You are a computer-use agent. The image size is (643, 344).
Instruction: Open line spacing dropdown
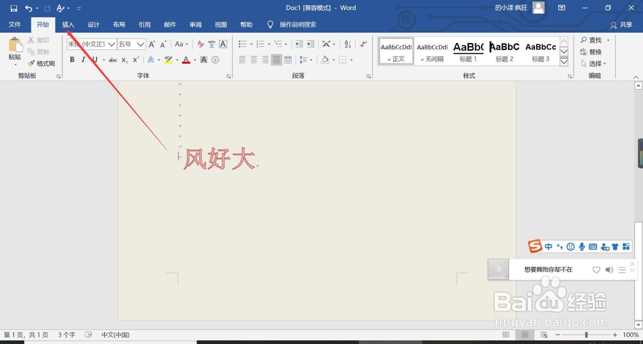[x=306, y=60]
